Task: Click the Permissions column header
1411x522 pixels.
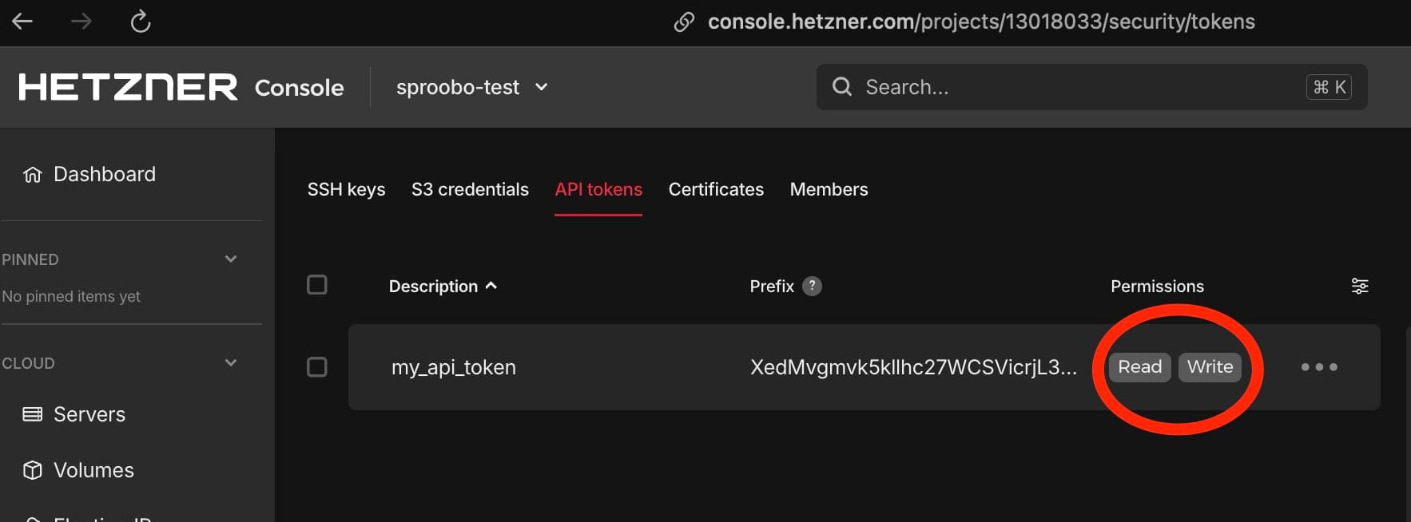Action: click(1157, 286)
